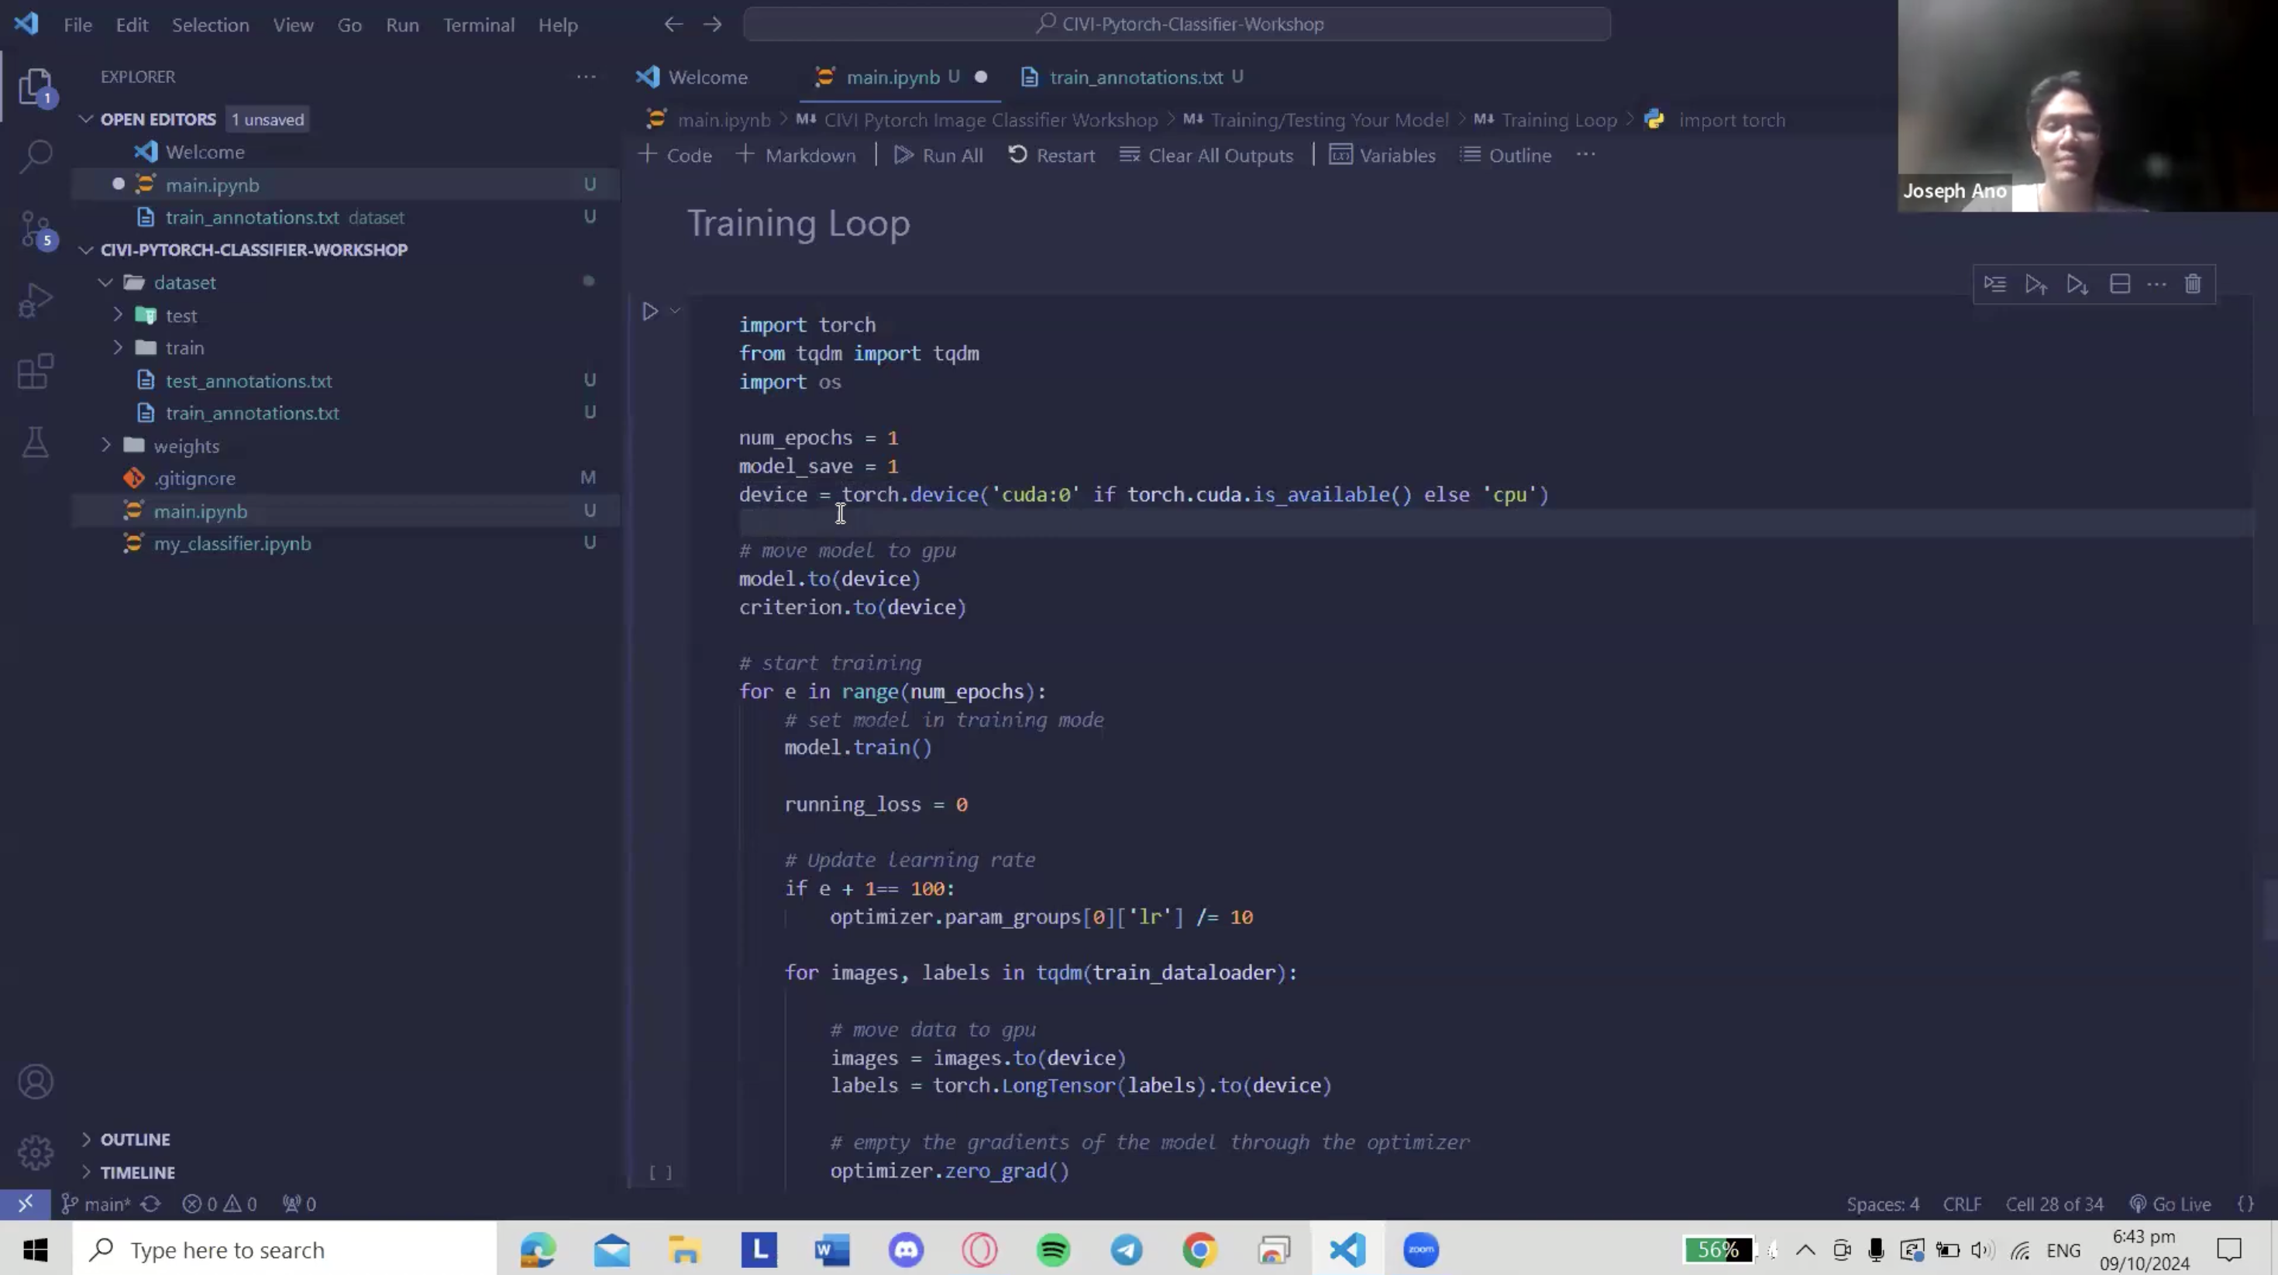Restart the notebook kernel
The width and height of the screenshot is (2278, 1275).
pyautogui.click(x=1052, y=155)
